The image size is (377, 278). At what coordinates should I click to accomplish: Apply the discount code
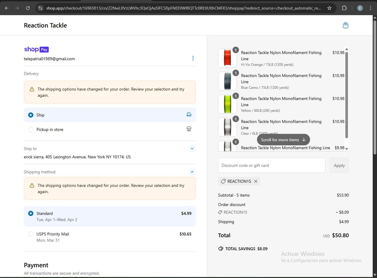pyautogui.click(x=339, y=165)
